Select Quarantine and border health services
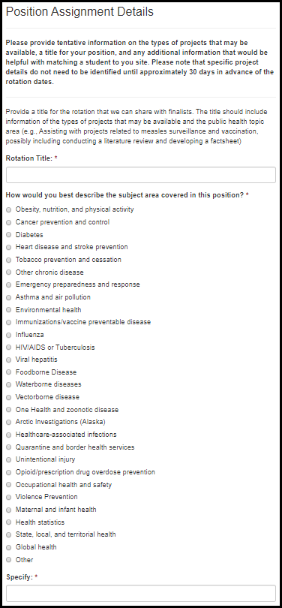 tap(9, 447)
